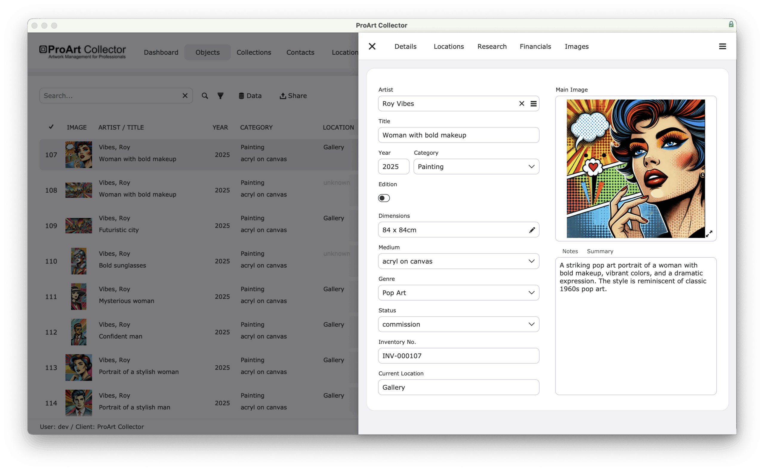Select row number 110

pos(51,261)
